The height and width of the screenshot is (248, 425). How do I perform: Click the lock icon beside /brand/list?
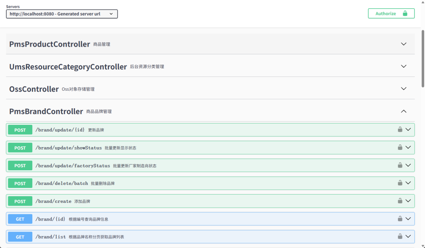[400, 236]
